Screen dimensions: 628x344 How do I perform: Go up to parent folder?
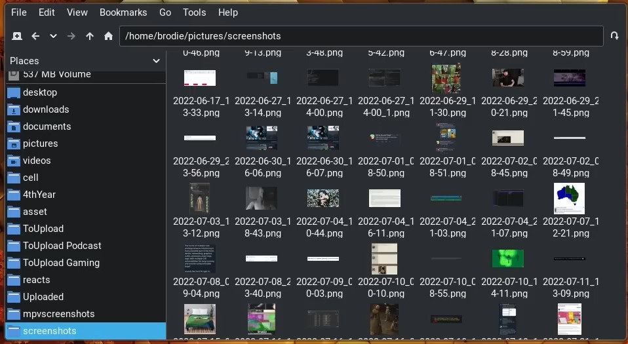(x=90, y=36)
